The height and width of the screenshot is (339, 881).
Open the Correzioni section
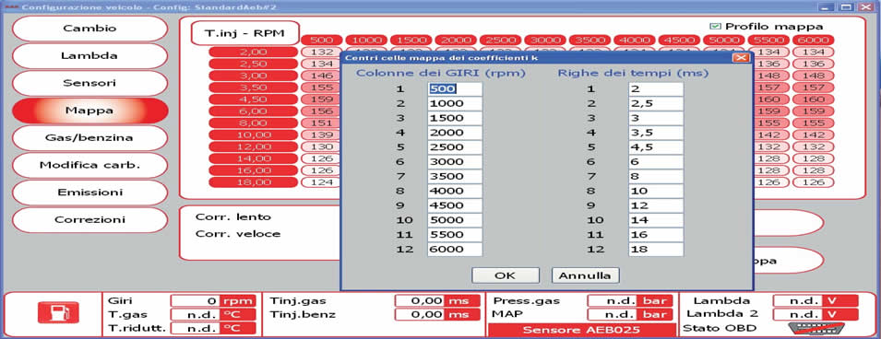(x=89, y=219)
